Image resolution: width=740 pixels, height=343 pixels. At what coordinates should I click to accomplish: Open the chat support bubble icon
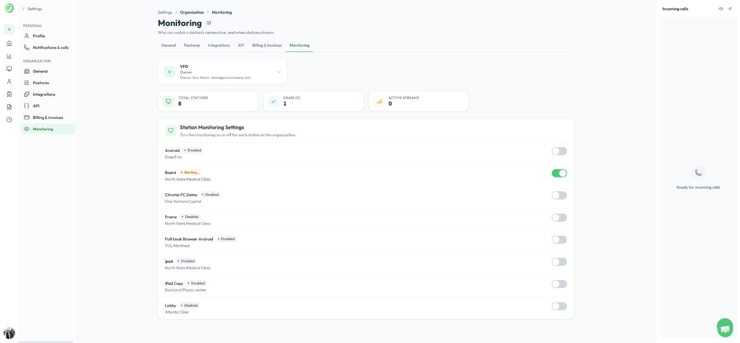pos(725,327)
